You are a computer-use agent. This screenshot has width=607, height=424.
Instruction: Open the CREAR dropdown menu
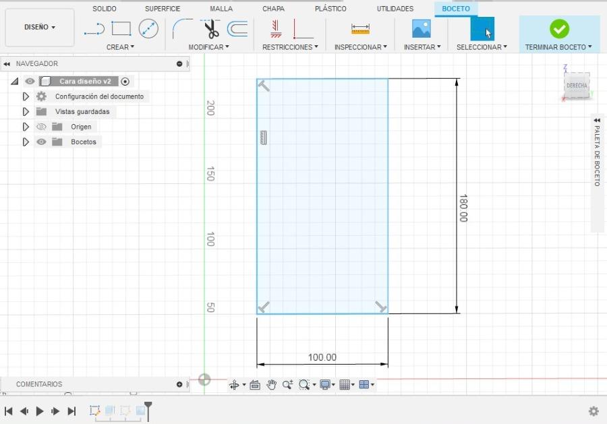120,47
